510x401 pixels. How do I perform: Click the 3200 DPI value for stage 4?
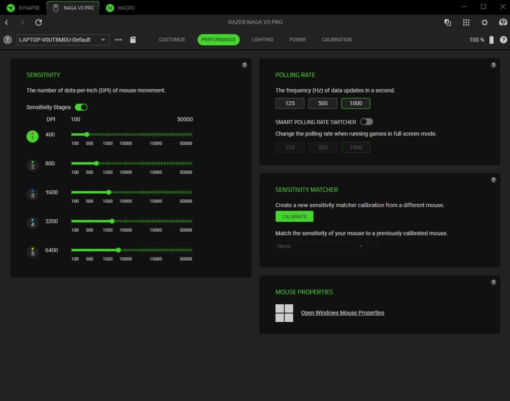(51, 222)
